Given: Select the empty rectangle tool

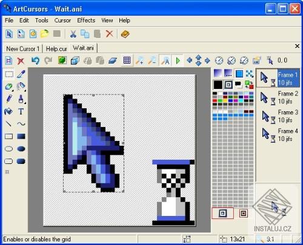Looking at the screenshot, I should tap(8, 137).
